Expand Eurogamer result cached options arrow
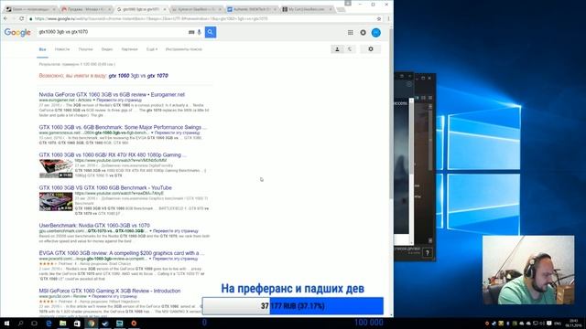This screenshot has width=586, height=329. 93,101
